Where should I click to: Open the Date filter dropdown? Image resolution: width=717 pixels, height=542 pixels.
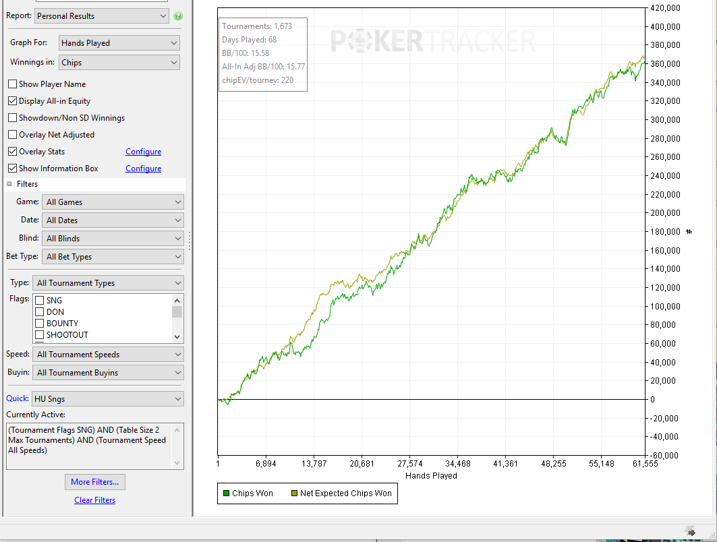(113, 220)
